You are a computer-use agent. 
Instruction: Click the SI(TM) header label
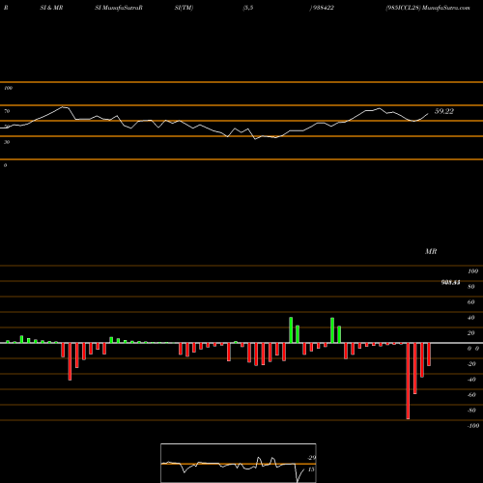[184, 8]
